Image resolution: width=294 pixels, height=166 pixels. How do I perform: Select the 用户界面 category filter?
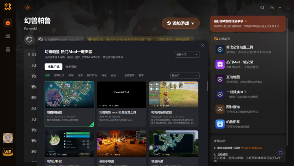click(x=92, y=75)
